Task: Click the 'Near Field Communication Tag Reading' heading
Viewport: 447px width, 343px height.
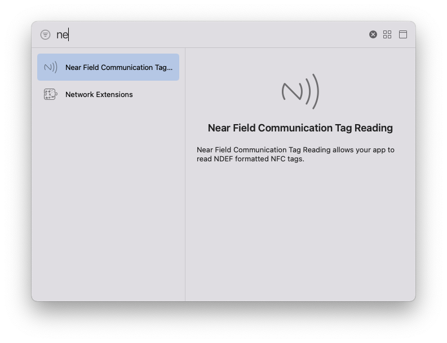Action: click(x=300, y=128)
